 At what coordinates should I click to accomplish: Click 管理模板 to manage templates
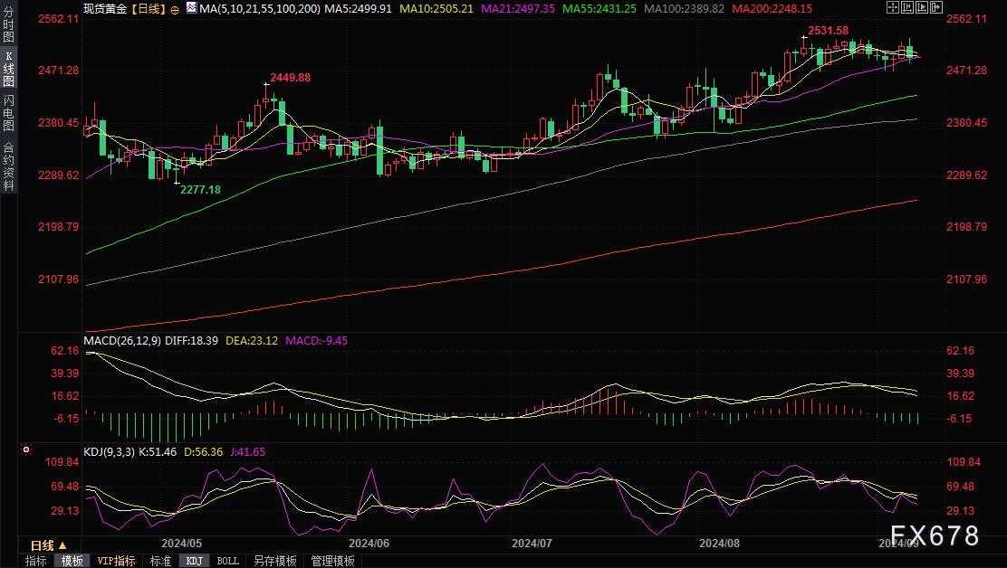(332, 561)
